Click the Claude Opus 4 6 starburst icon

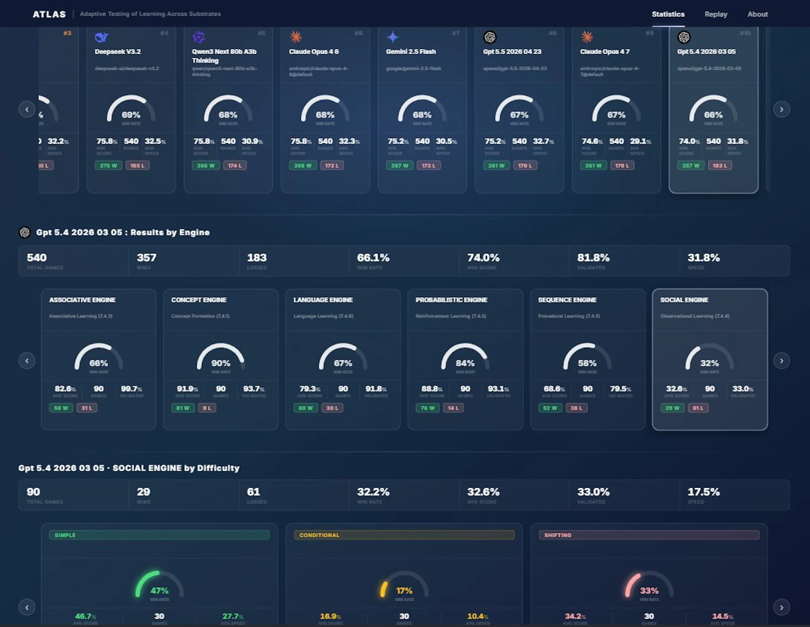(296, 37)
